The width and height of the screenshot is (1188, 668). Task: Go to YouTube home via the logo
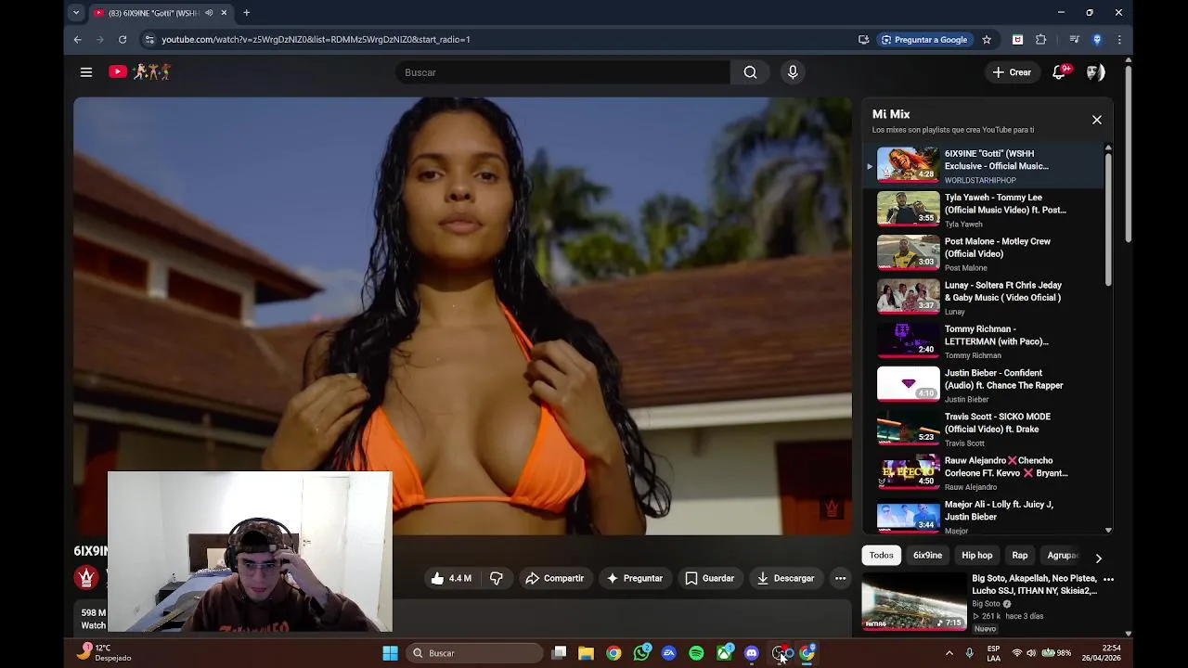[x=140, y=71]
